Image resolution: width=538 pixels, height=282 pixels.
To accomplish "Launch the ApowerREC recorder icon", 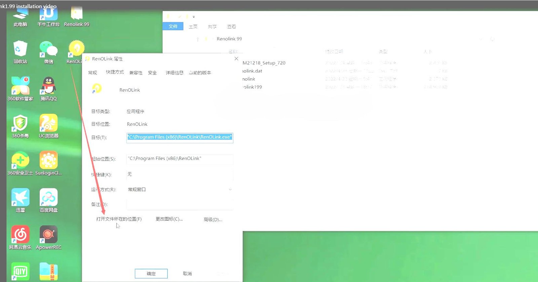I will (48, 238).
